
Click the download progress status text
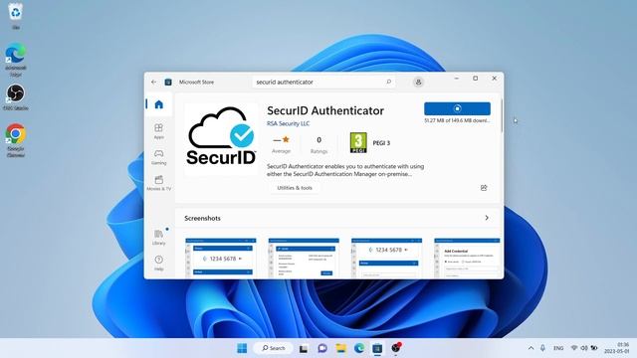[x=457, y=120]
